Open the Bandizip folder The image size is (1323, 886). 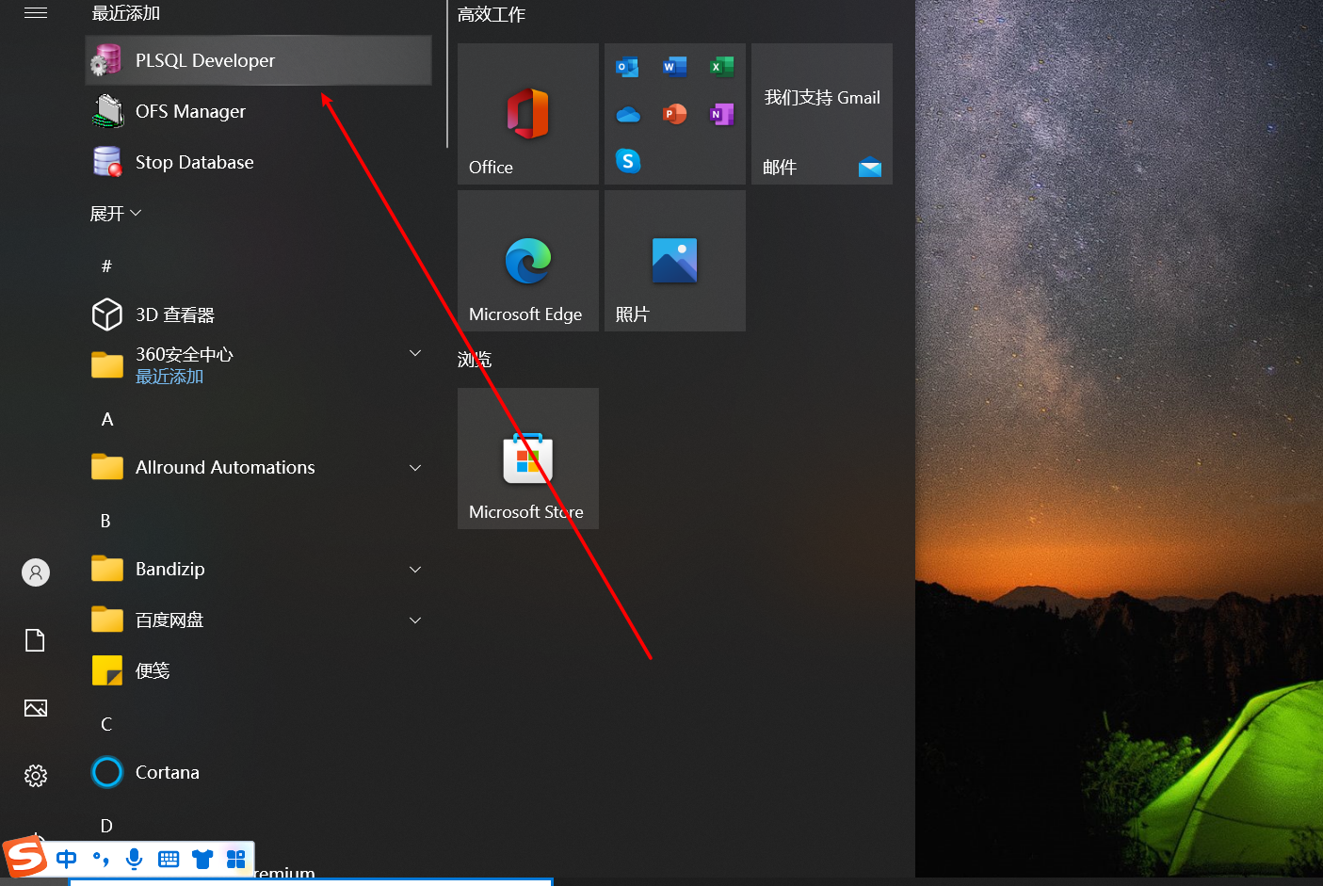(x=258, y=569)
